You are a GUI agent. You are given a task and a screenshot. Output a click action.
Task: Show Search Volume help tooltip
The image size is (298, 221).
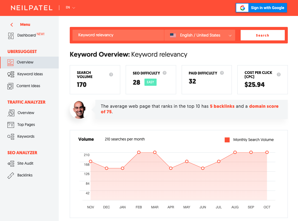click(x=111, y=74)
